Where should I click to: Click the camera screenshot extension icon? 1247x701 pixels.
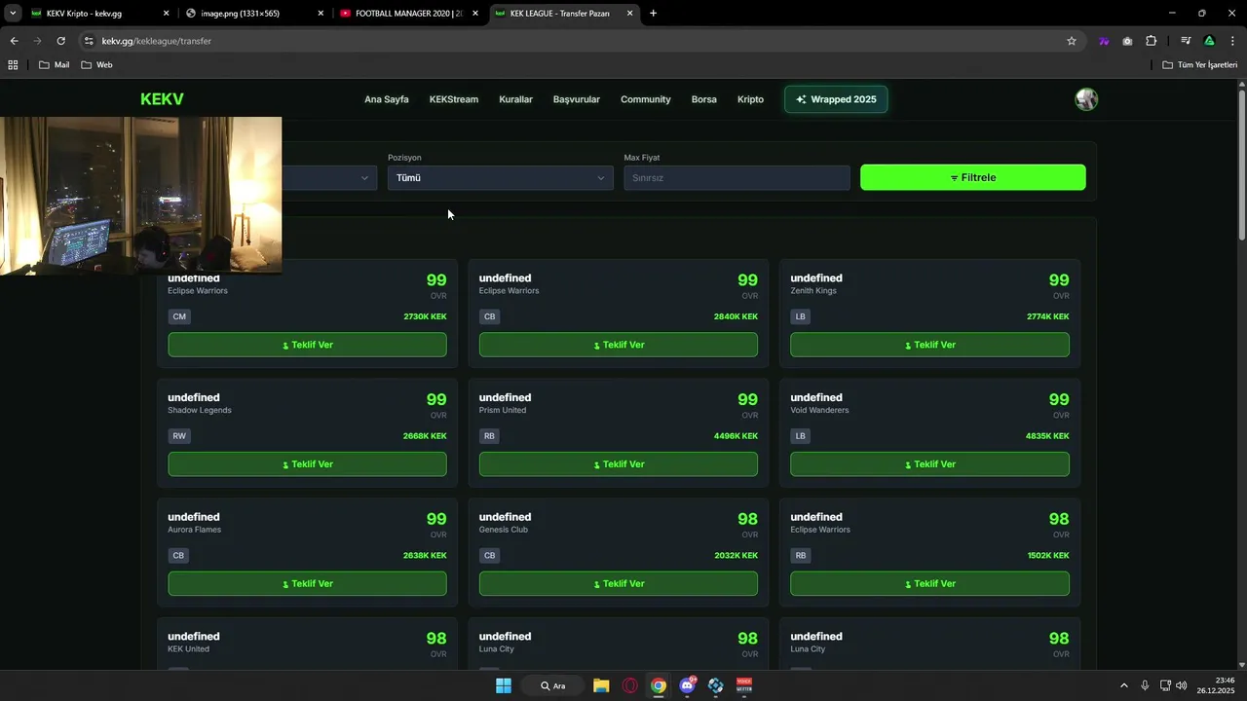1127,41
